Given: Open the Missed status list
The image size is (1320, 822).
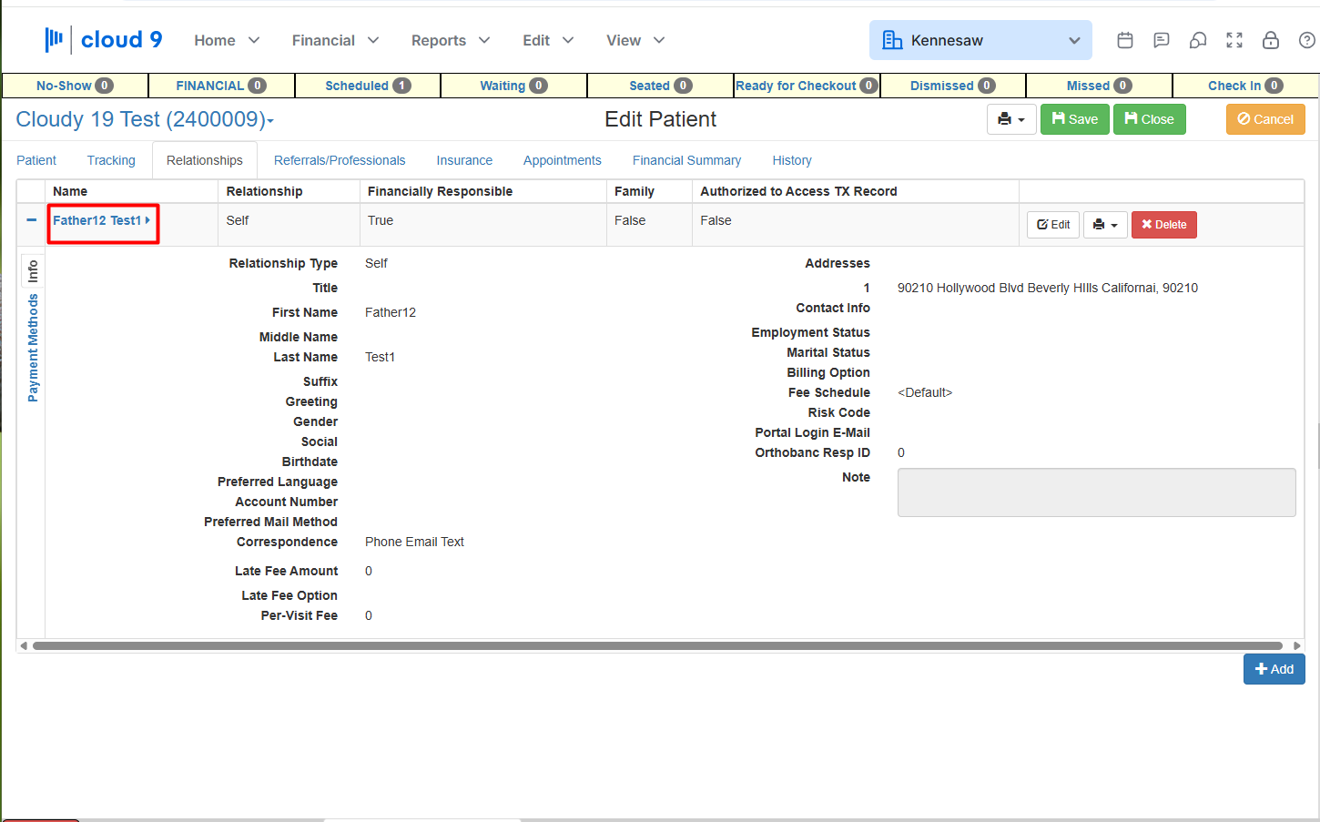Looking at the screenshot, I should tap(1099, 86).
